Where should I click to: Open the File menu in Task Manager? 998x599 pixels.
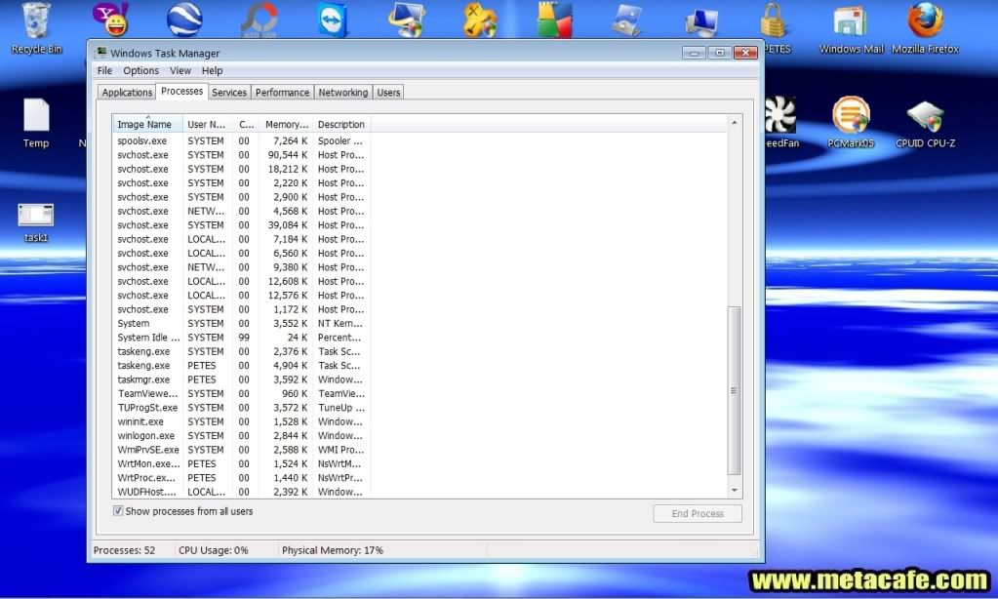(x=104, y=71)
